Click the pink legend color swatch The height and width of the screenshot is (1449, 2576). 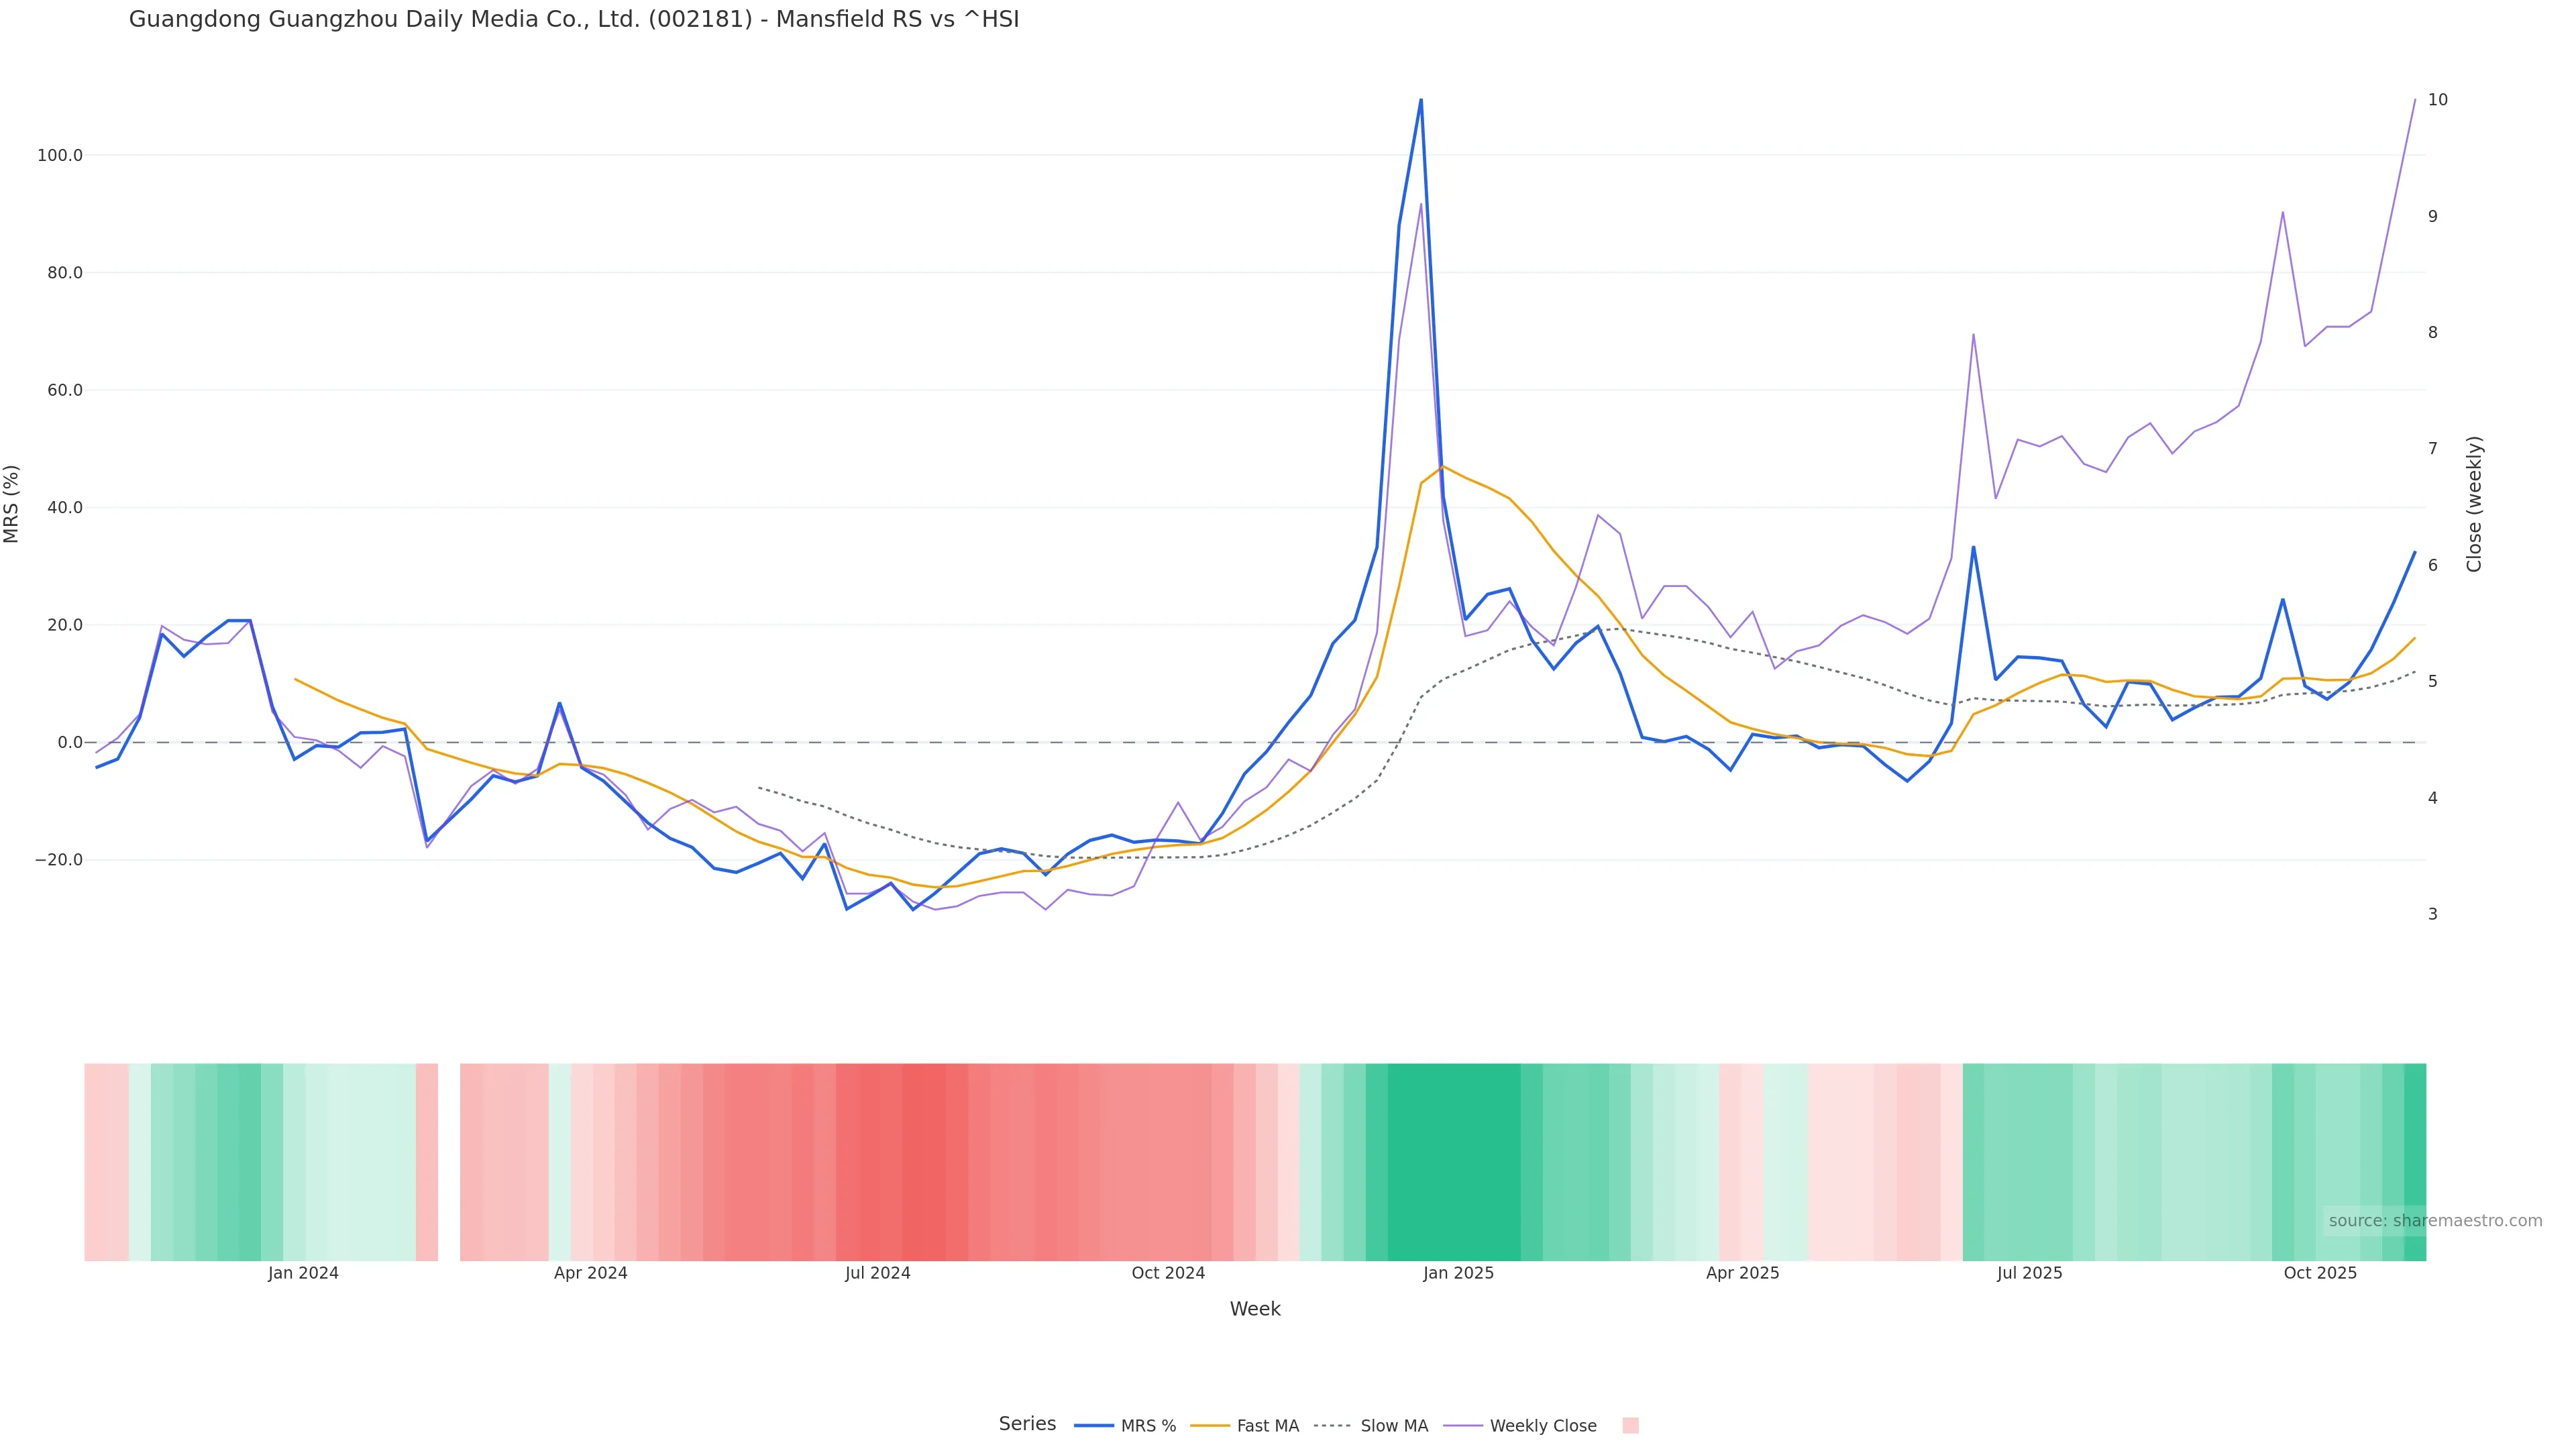coord(1630,1426)
